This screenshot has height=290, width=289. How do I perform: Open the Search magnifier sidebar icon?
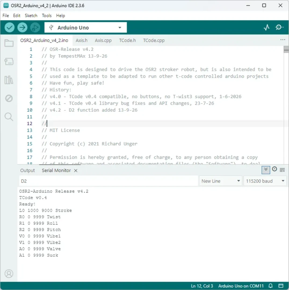pos(9,117)
